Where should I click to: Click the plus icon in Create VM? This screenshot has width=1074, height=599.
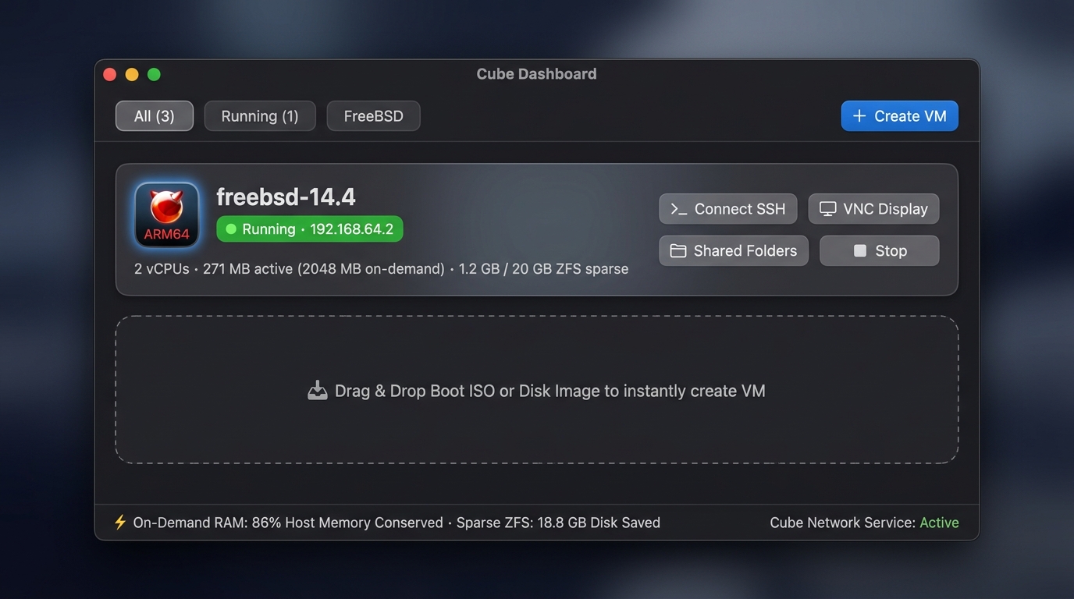pyautogui.click(x=859, y=116)
